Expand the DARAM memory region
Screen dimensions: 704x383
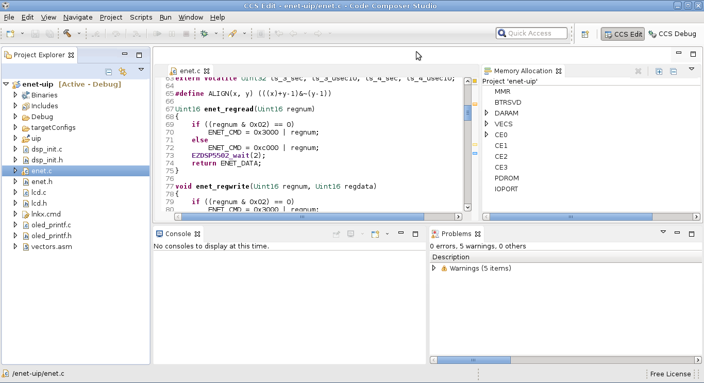[487, 113]
